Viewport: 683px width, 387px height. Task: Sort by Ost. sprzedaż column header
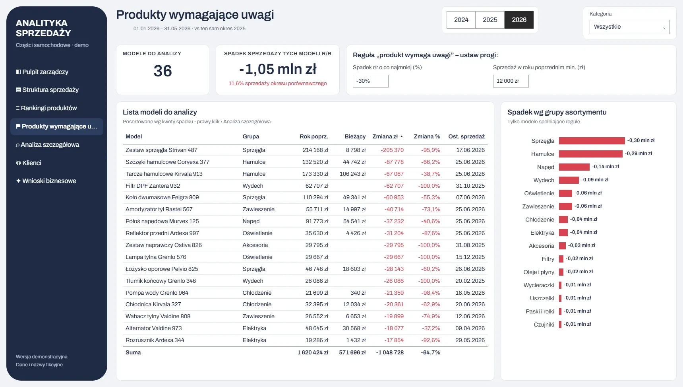466,136
